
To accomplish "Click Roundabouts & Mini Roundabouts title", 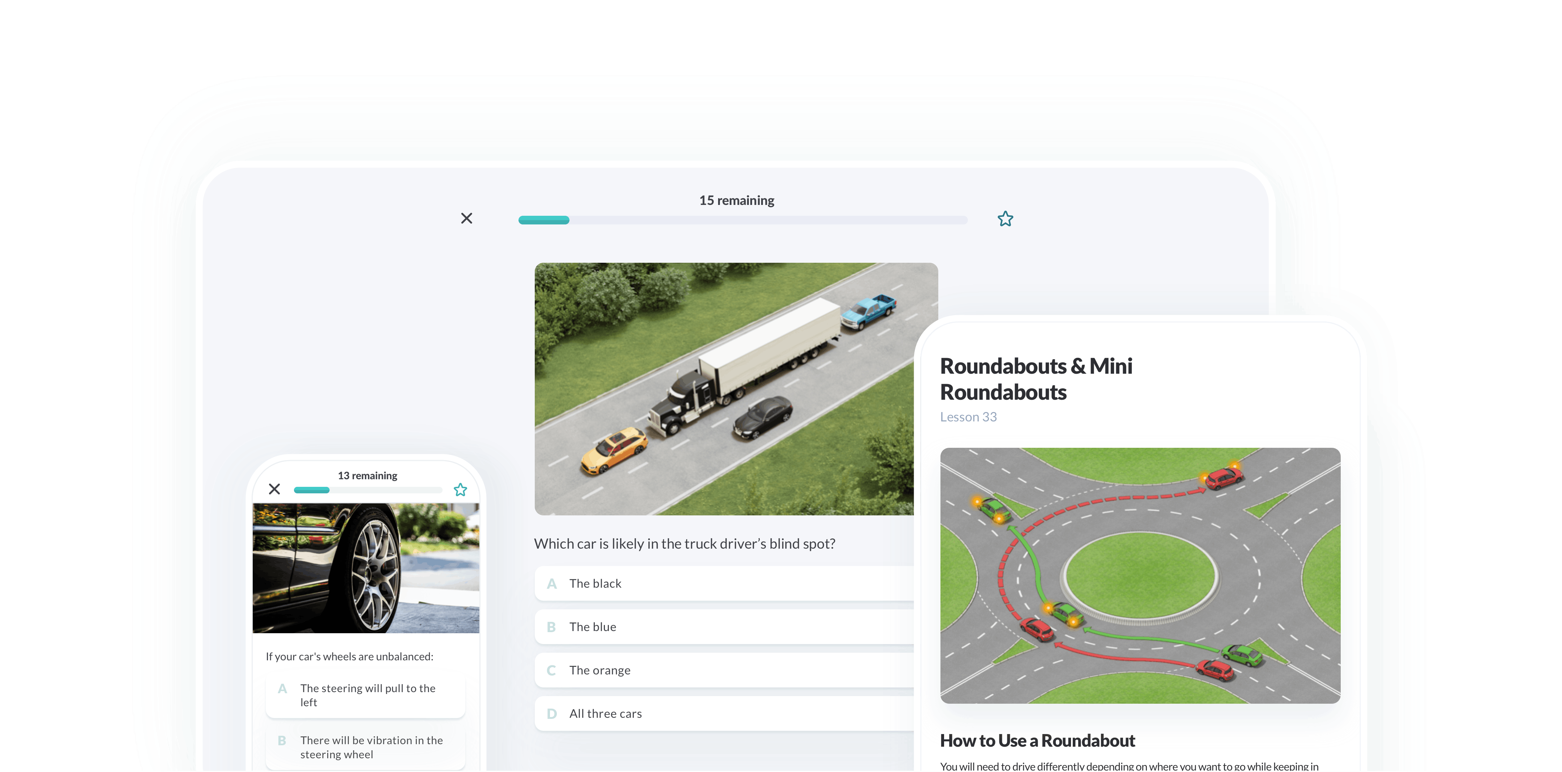I will [x=1036, y=379].
